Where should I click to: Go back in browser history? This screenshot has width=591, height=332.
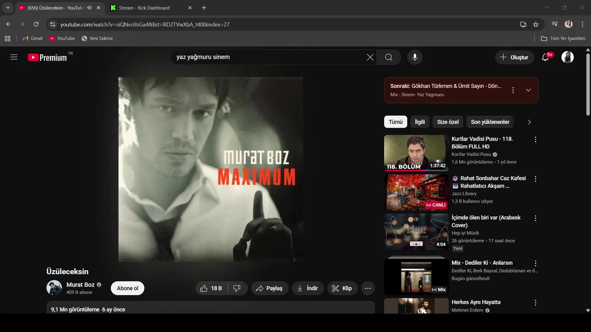pos(8,24)
